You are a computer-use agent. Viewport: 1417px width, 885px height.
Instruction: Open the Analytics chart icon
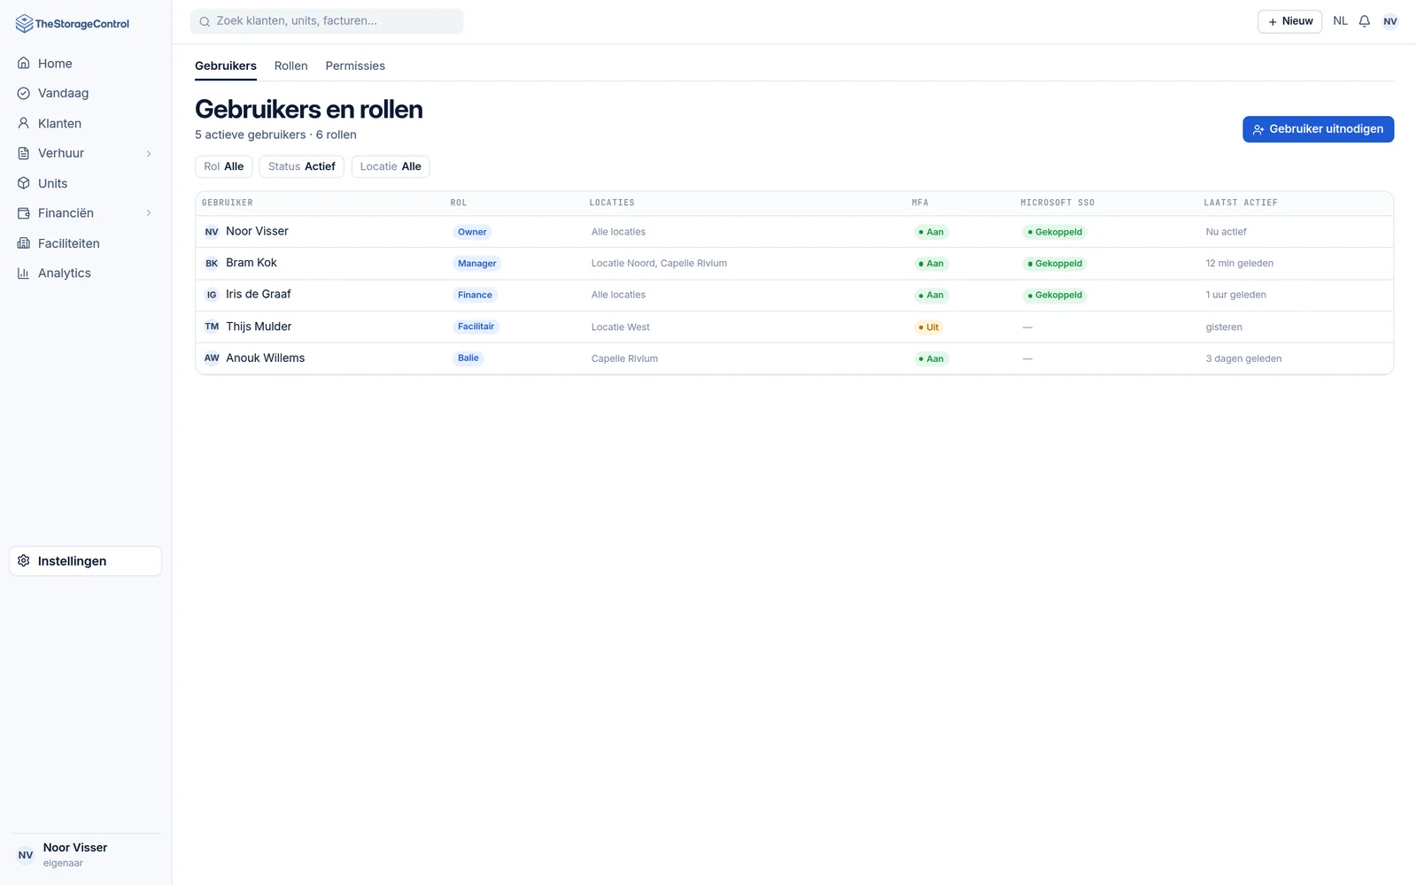click(x=24, y=273)
